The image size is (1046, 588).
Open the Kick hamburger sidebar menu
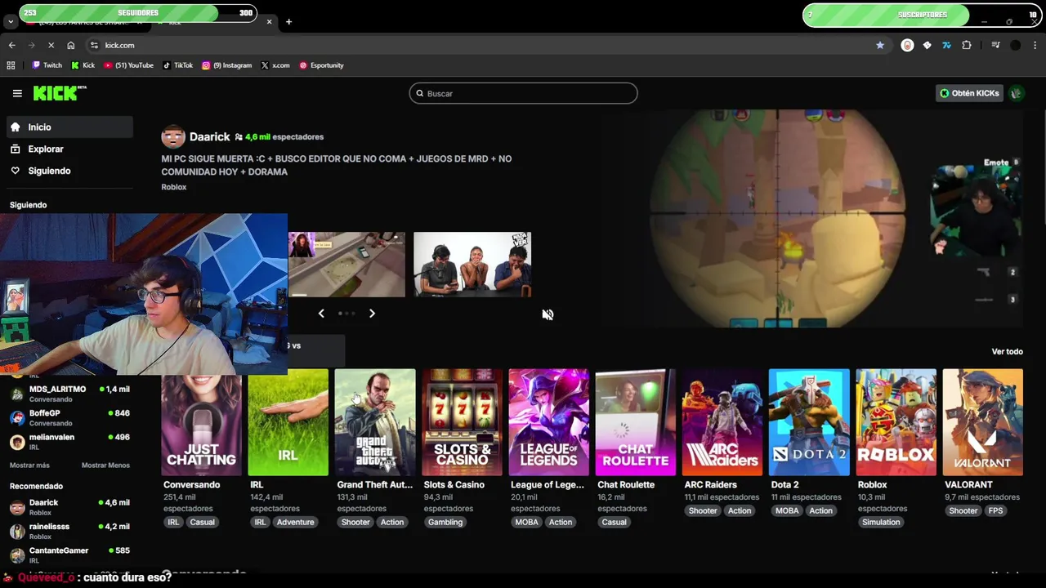pos(17,93)
